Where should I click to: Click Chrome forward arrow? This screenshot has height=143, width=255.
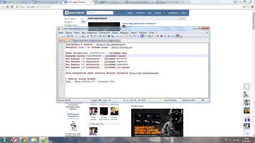[7, 7]
